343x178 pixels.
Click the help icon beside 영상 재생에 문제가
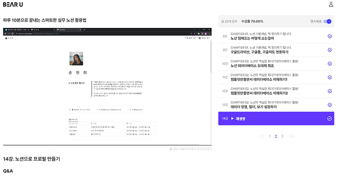(171, 149)
